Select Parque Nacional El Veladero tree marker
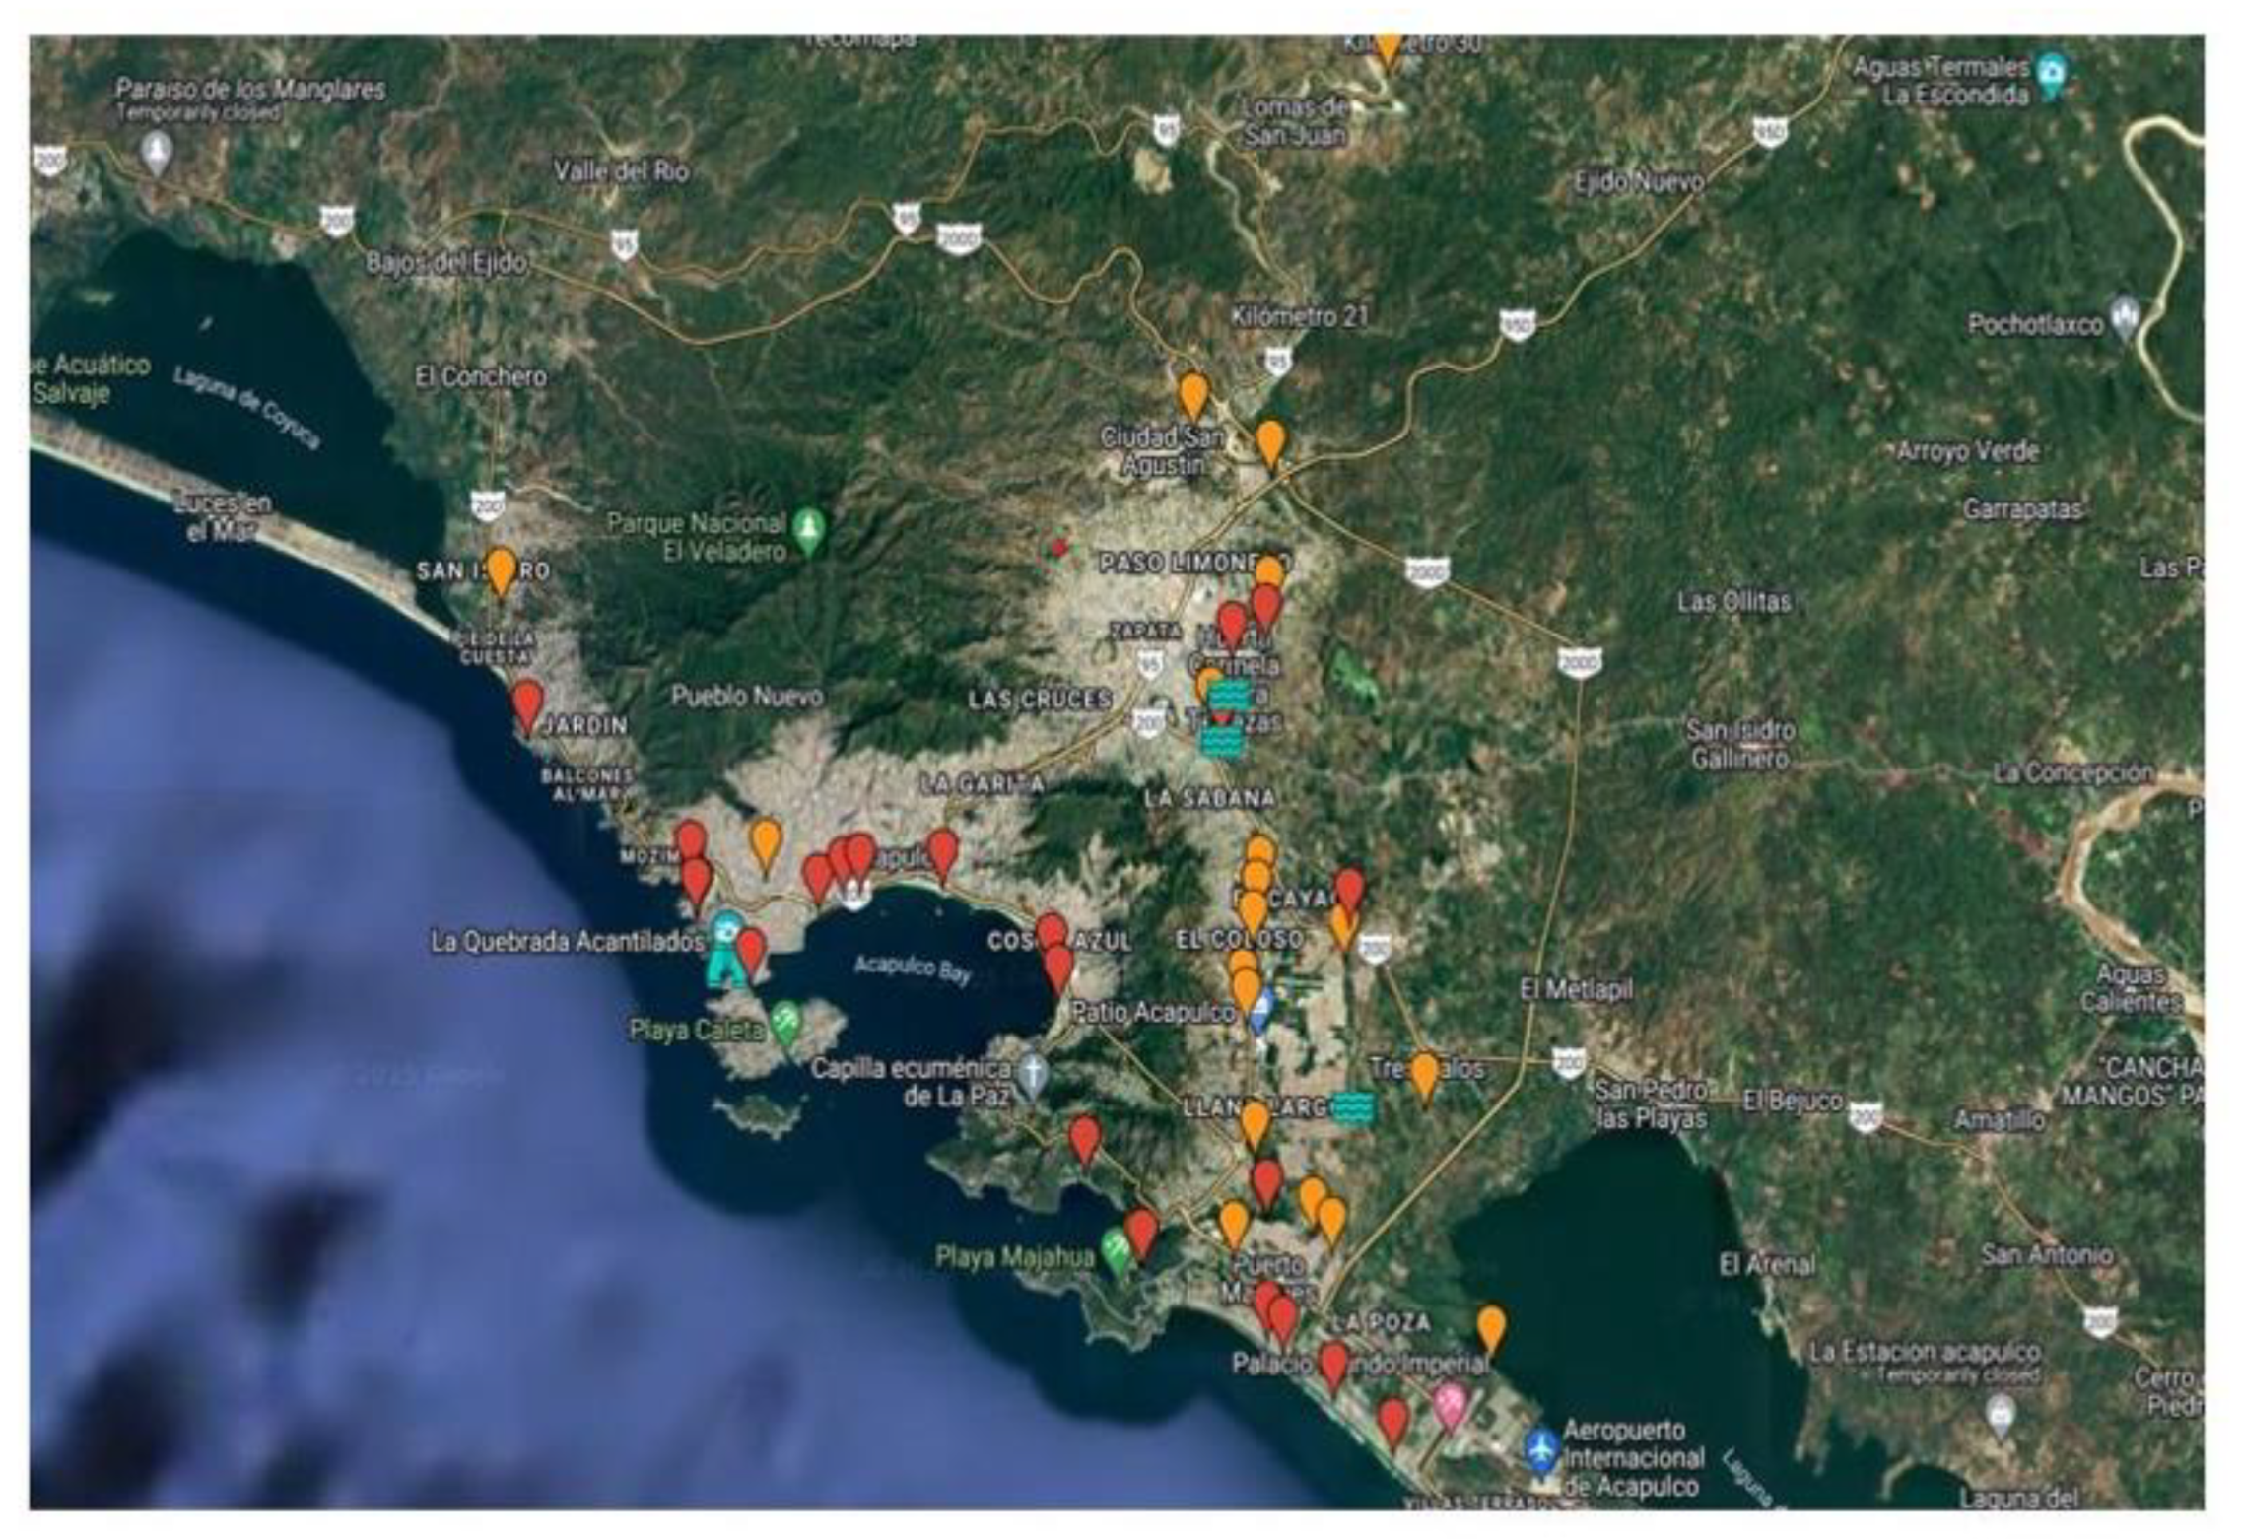The image size is (2241, 1539). [x=809, y=530]
